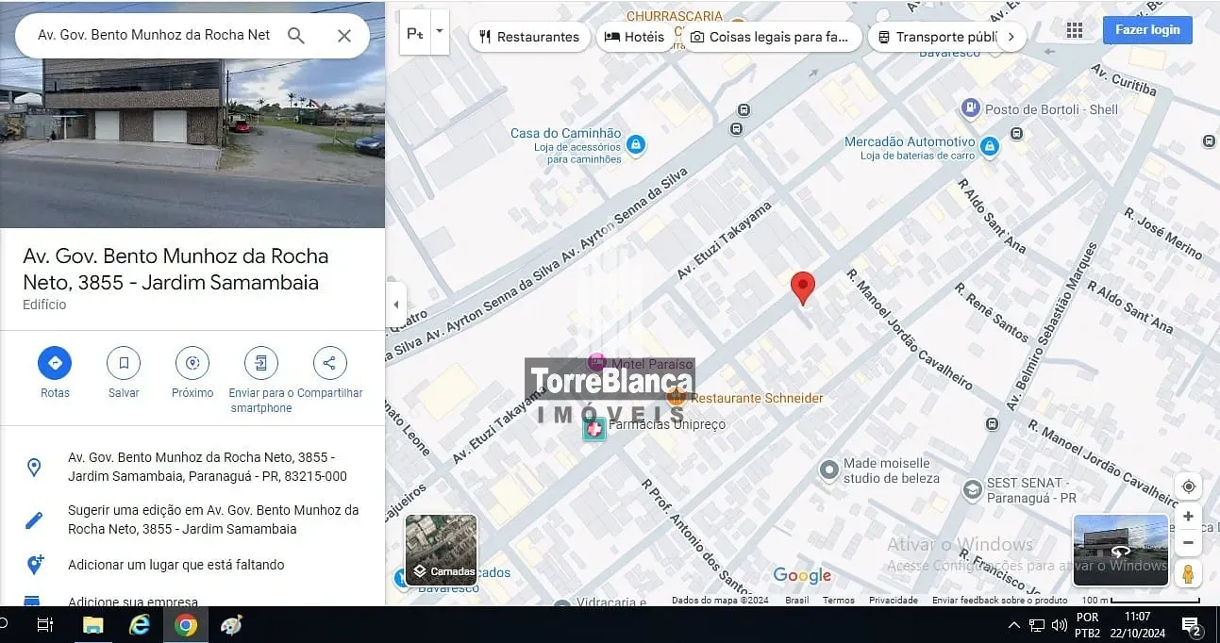
Task: Select Made moiselle studio de beleza marker
Action: click(828, 469)
